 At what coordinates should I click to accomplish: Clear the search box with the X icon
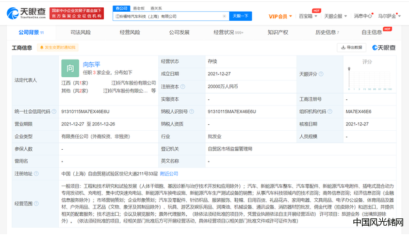point(224,16)
